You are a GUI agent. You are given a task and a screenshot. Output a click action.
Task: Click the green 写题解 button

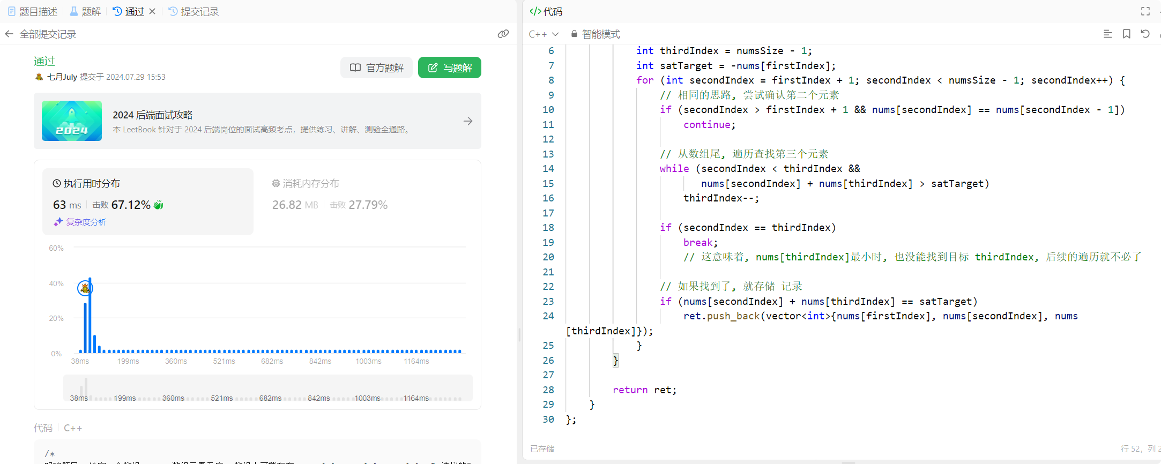(x=449, y=68)
